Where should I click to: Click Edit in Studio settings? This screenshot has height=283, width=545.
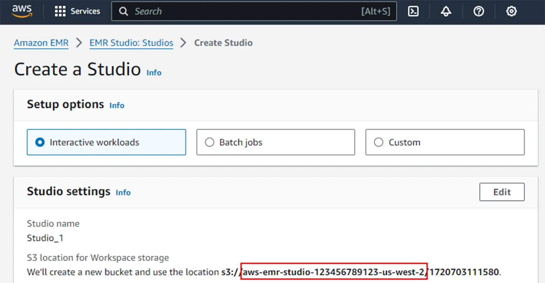(x=502, y=192)
